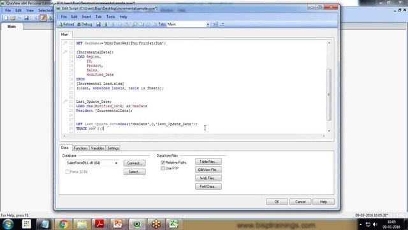Click the Field Data... button
This screenshot has width=408, height=230.
point(208,187)
